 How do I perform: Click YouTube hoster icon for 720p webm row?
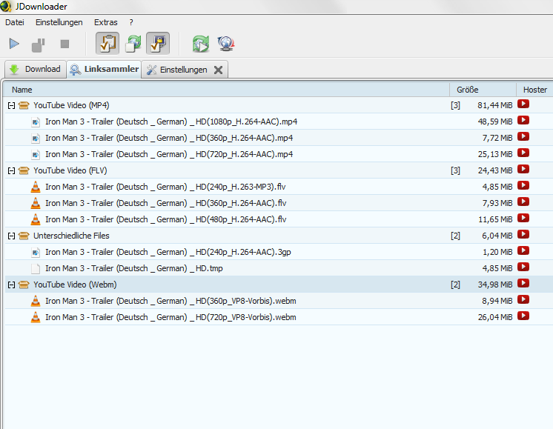pos(523,316)
